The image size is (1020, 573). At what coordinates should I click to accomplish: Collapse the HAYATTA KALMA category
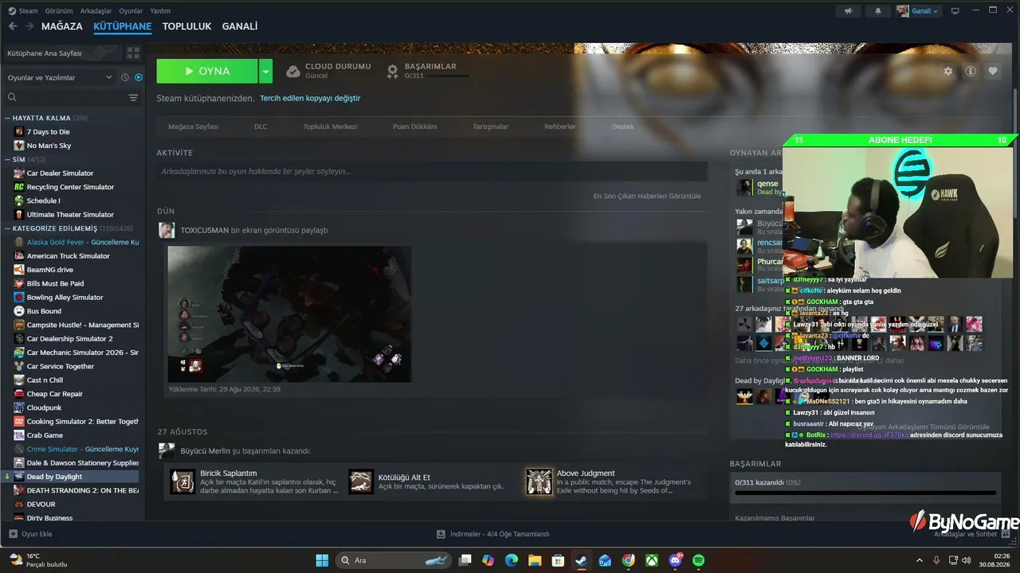tap(7, 118)
